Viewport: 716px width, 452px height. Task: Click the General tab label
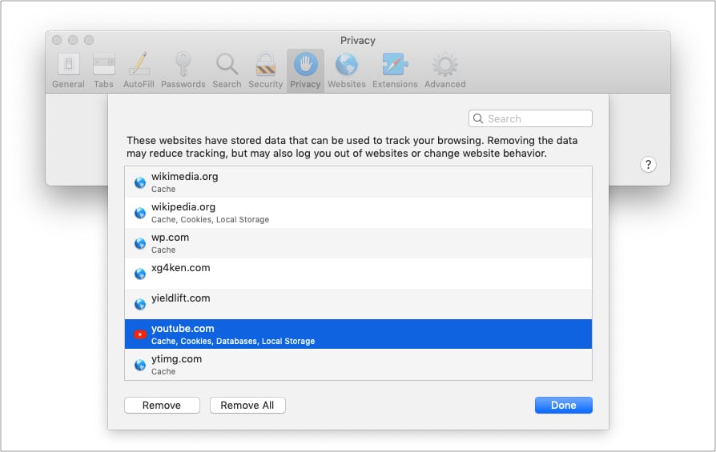coord(69,84)
